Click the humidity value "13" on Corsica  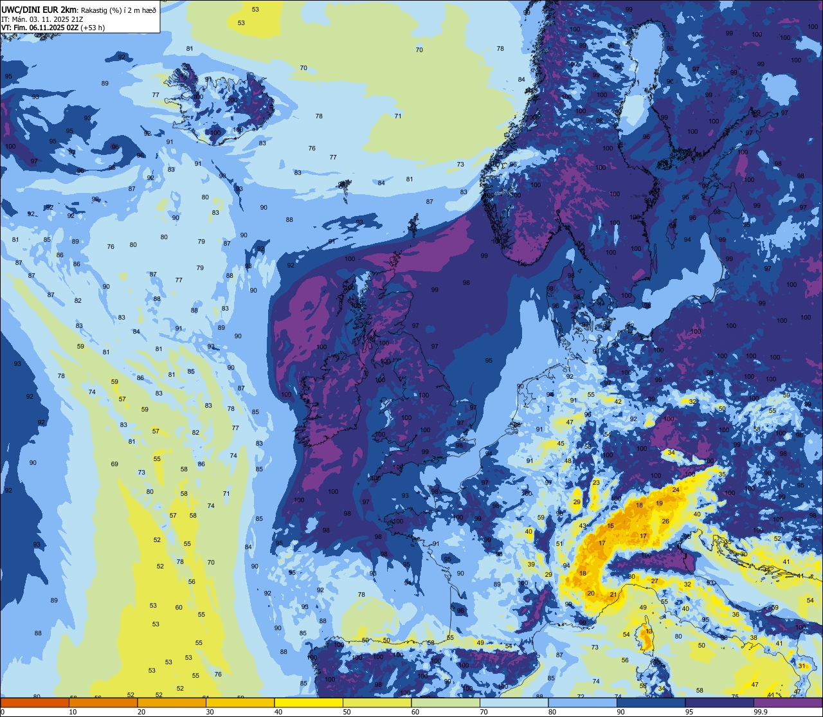click(x=649, y=631)
